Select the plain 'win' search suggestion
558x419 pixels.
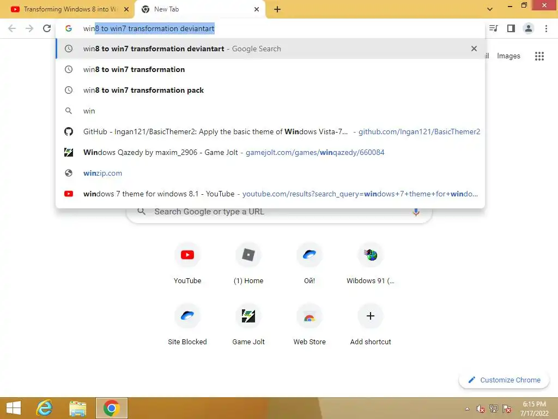click(x=270, y=111)
